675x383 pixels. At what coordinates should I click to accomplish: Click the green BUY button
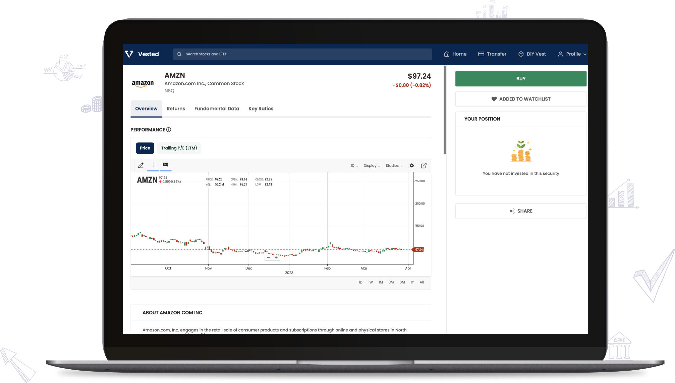tap(521, 78)
